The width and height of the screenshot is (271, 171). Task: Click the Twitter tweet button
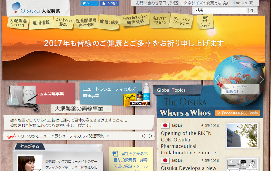coord(90,3)
